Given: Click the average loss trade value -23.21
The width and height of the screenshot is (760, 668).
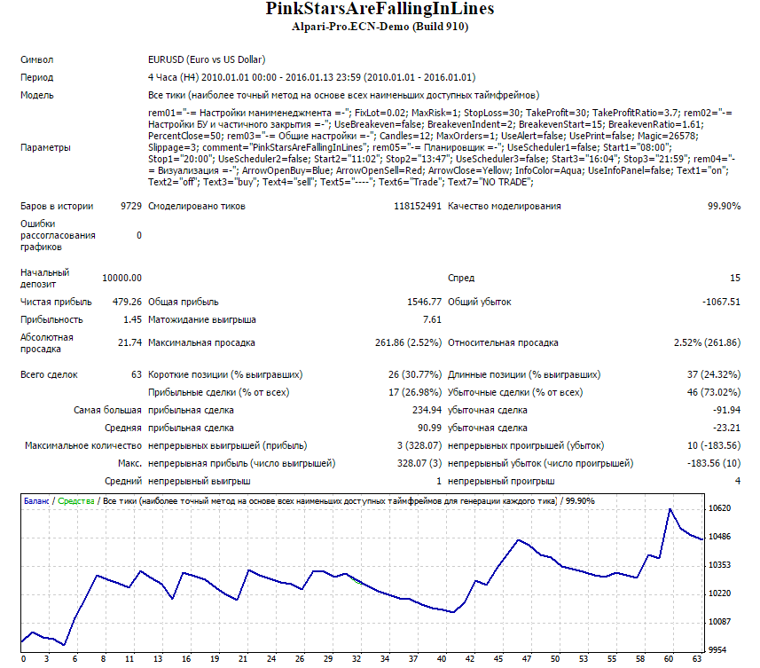Looking at the screenshot, I should click(726, 428).
